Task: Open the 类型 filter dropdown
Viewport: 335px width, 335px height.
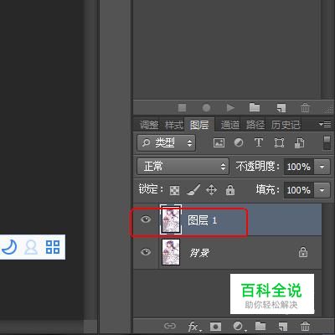Action: [x=166, y=143]
